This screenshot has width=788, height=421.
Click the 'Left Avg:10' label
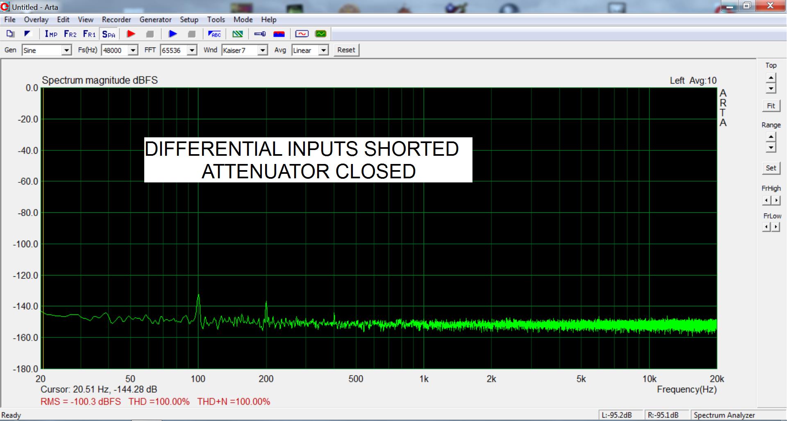click(693, 81)
